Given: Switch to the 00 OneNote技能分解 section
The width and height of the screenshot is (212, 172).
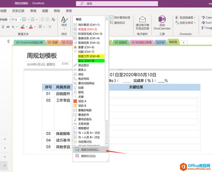Looking at the screenshot, I should coord(29,43).
